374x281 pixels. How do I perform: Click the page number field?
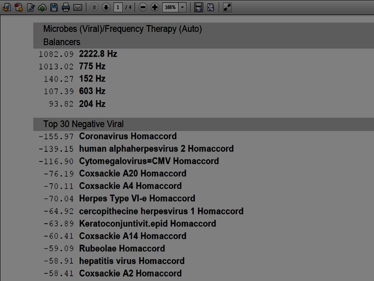[x=118, y=7]
